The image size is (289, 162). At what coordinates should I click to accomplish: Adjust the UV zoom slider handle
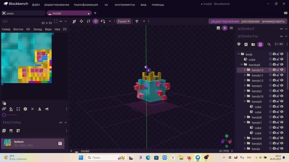click(x=4, y=115)
